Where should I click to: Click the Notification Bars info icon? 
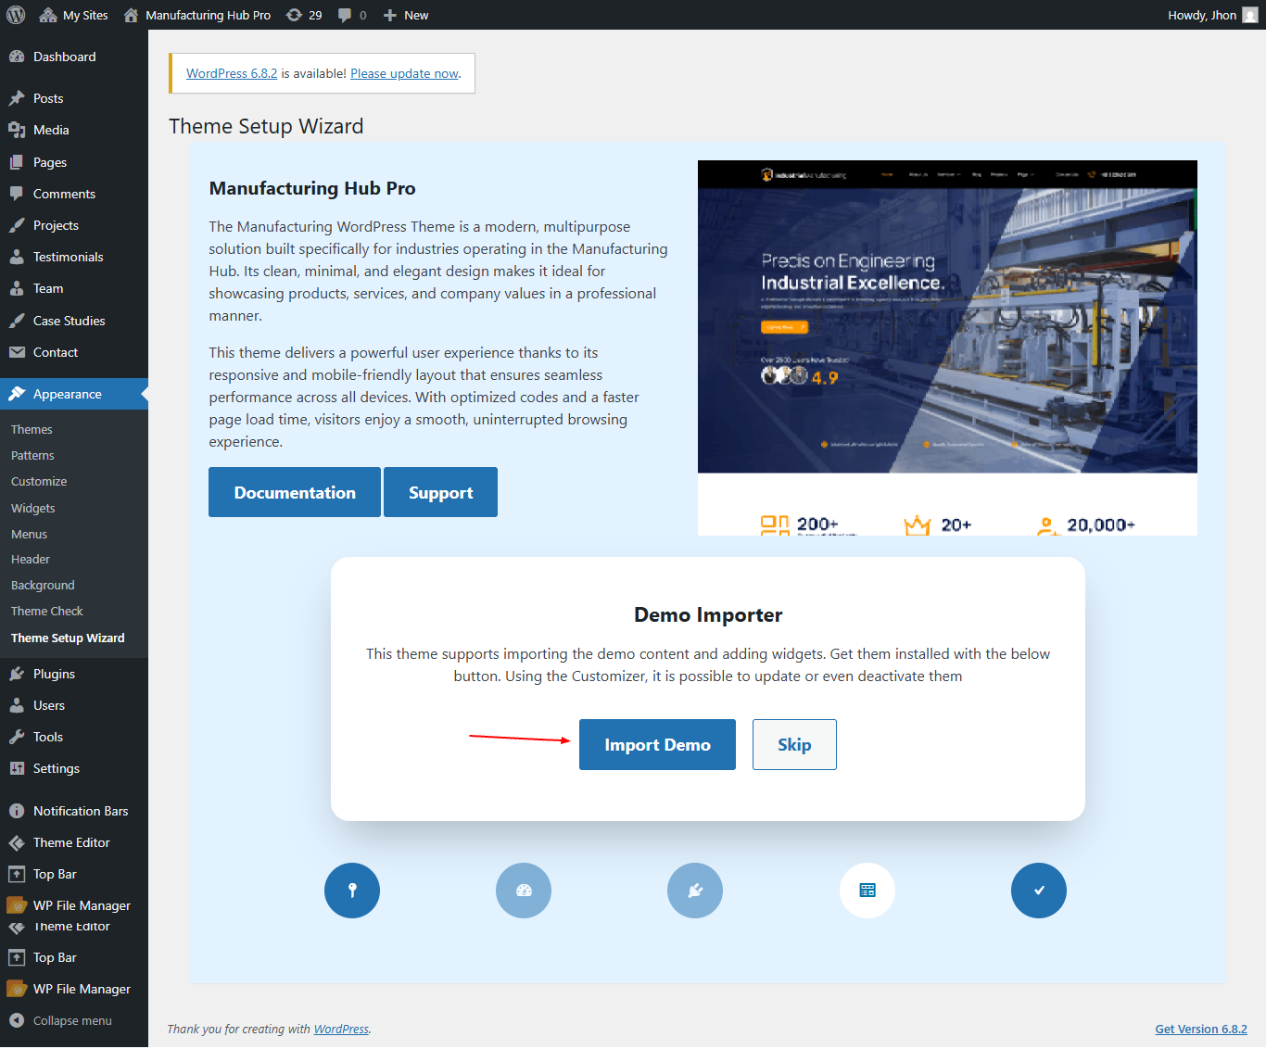click(17, 811)
